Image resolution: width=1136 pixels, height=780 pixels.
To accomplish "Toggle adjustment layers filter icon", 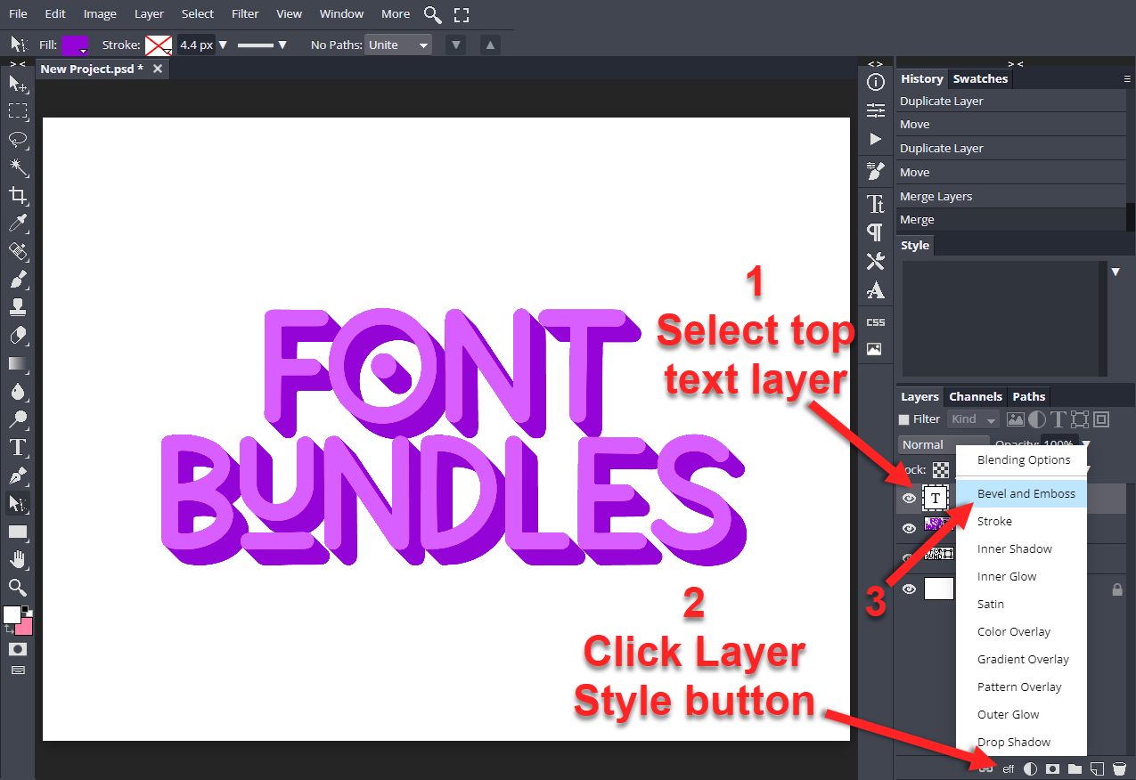I will [1037, 419].
